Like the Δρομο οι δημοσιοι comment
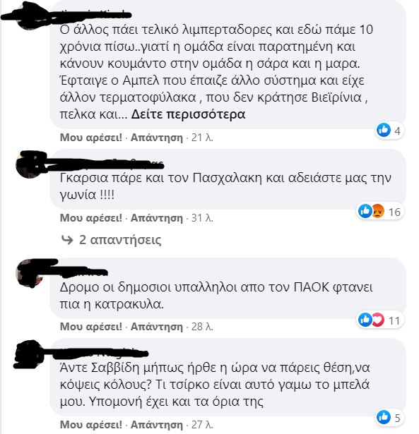Viewport: 419px width, 434px height. (x=91, y=327)
